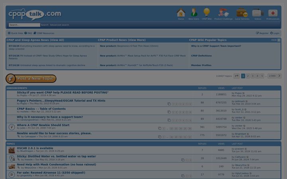Click avatar thumbnail of OSCAR 2.0.1 topic

click(x=12, y=150)
